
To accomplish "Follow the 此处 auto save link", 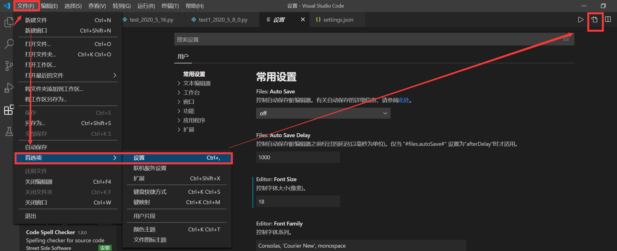I will tap(404, 100).
